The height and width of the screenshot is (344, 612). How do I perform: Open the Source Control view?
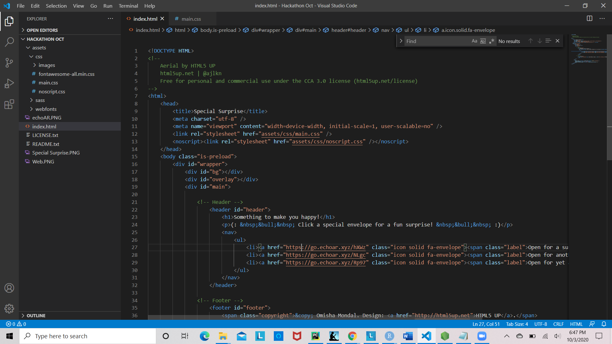point(9,63)
